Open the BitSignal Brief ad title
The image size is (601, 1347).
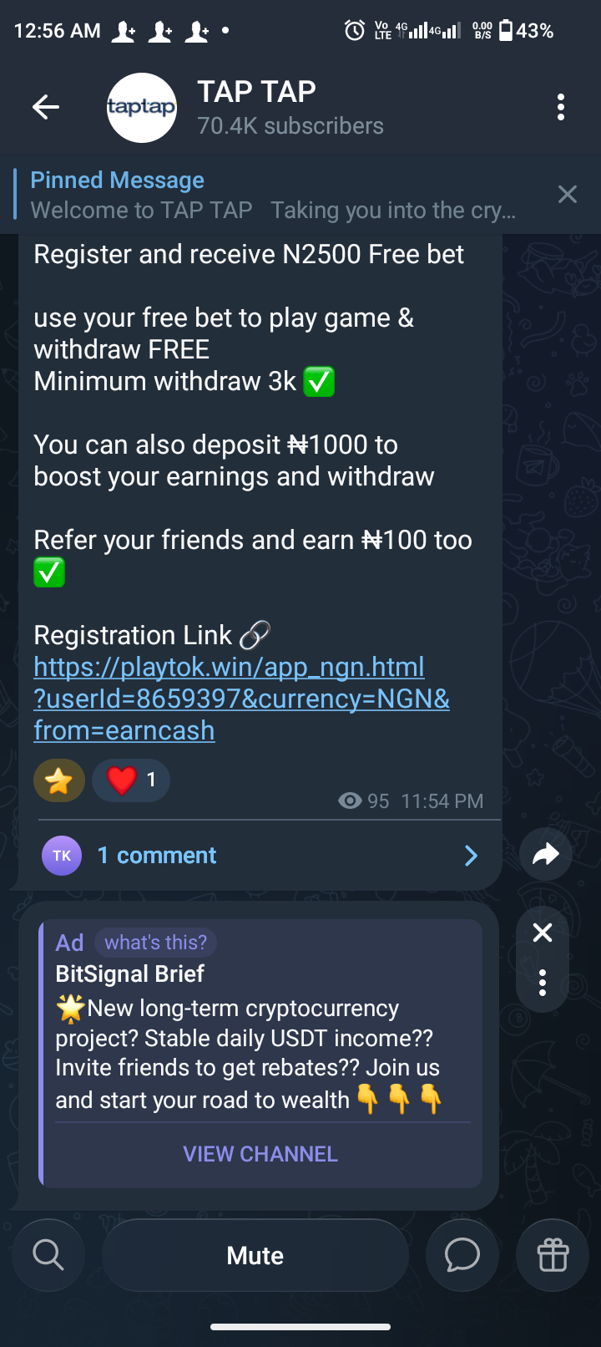130,973
